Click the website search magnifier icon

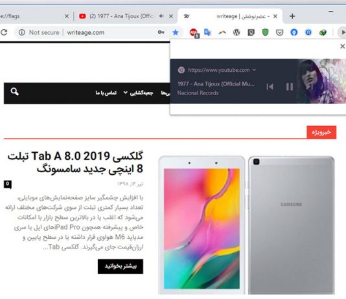click(14, 91)
